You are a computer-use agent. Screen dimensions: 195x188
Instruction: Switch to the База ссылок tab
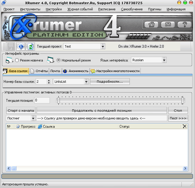16,71
